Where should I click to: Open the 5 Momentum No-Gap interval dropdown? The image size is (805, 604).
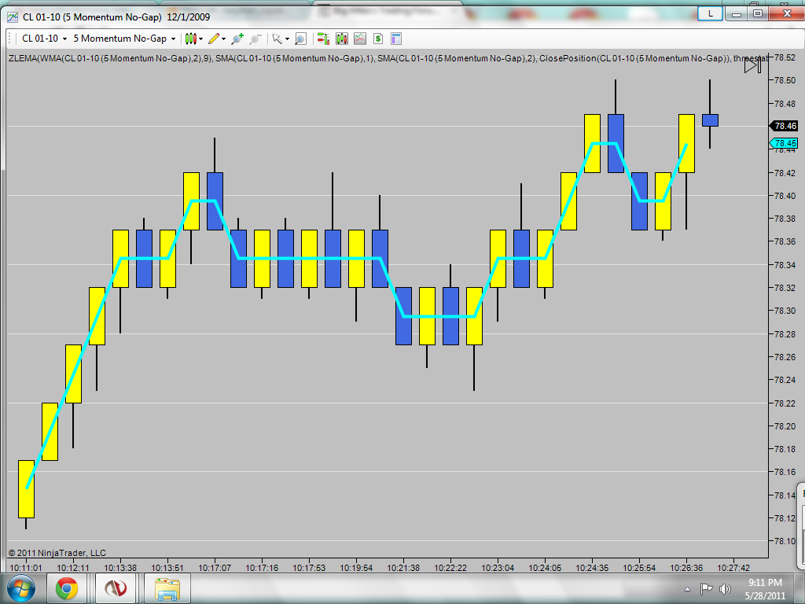(x=124, y=39)
